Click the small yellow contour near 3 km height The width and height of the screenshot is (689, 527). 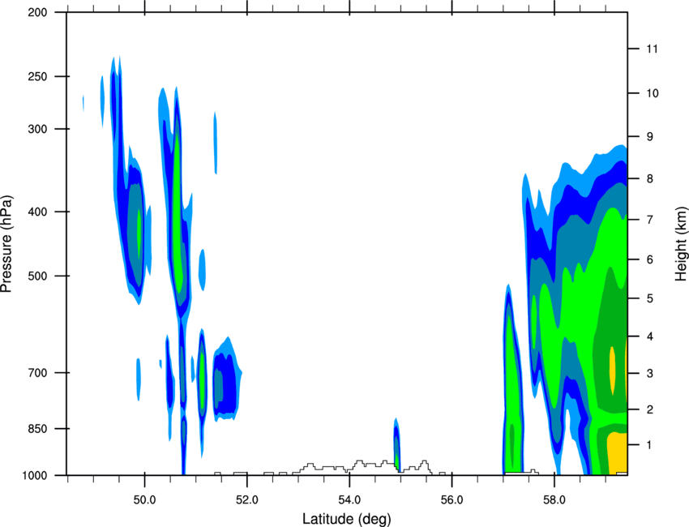pyautogui.click(x=612, y=371)
